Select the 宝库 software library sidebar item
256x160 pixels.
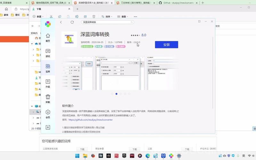click(x=48, y=68)
